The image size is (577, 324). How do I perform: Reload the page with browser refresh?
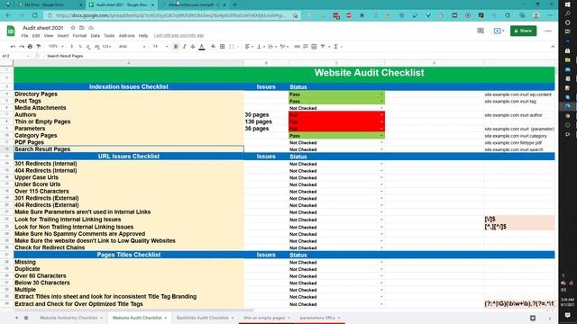pos(35,15)
